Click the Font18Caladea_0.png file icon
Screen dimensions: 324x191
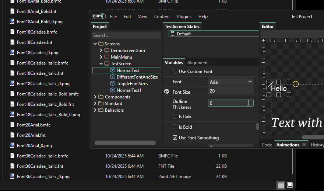pos(12,53)
